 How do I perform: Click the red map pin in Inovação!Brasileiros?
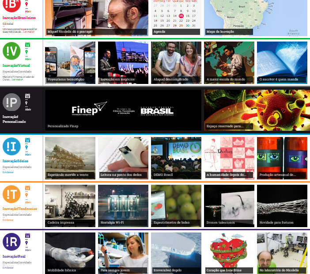[26, 4]
